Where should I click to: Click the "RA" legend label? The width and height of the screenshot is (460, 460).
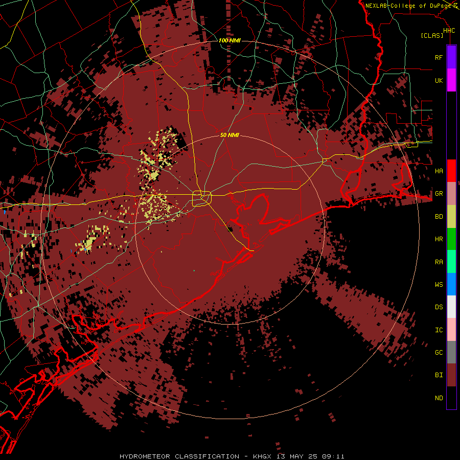[x=439, y=262]
